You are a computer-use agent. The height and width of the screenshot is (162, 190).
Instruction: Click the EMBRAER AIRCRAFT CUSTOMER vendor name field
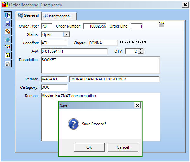[114, 79]
